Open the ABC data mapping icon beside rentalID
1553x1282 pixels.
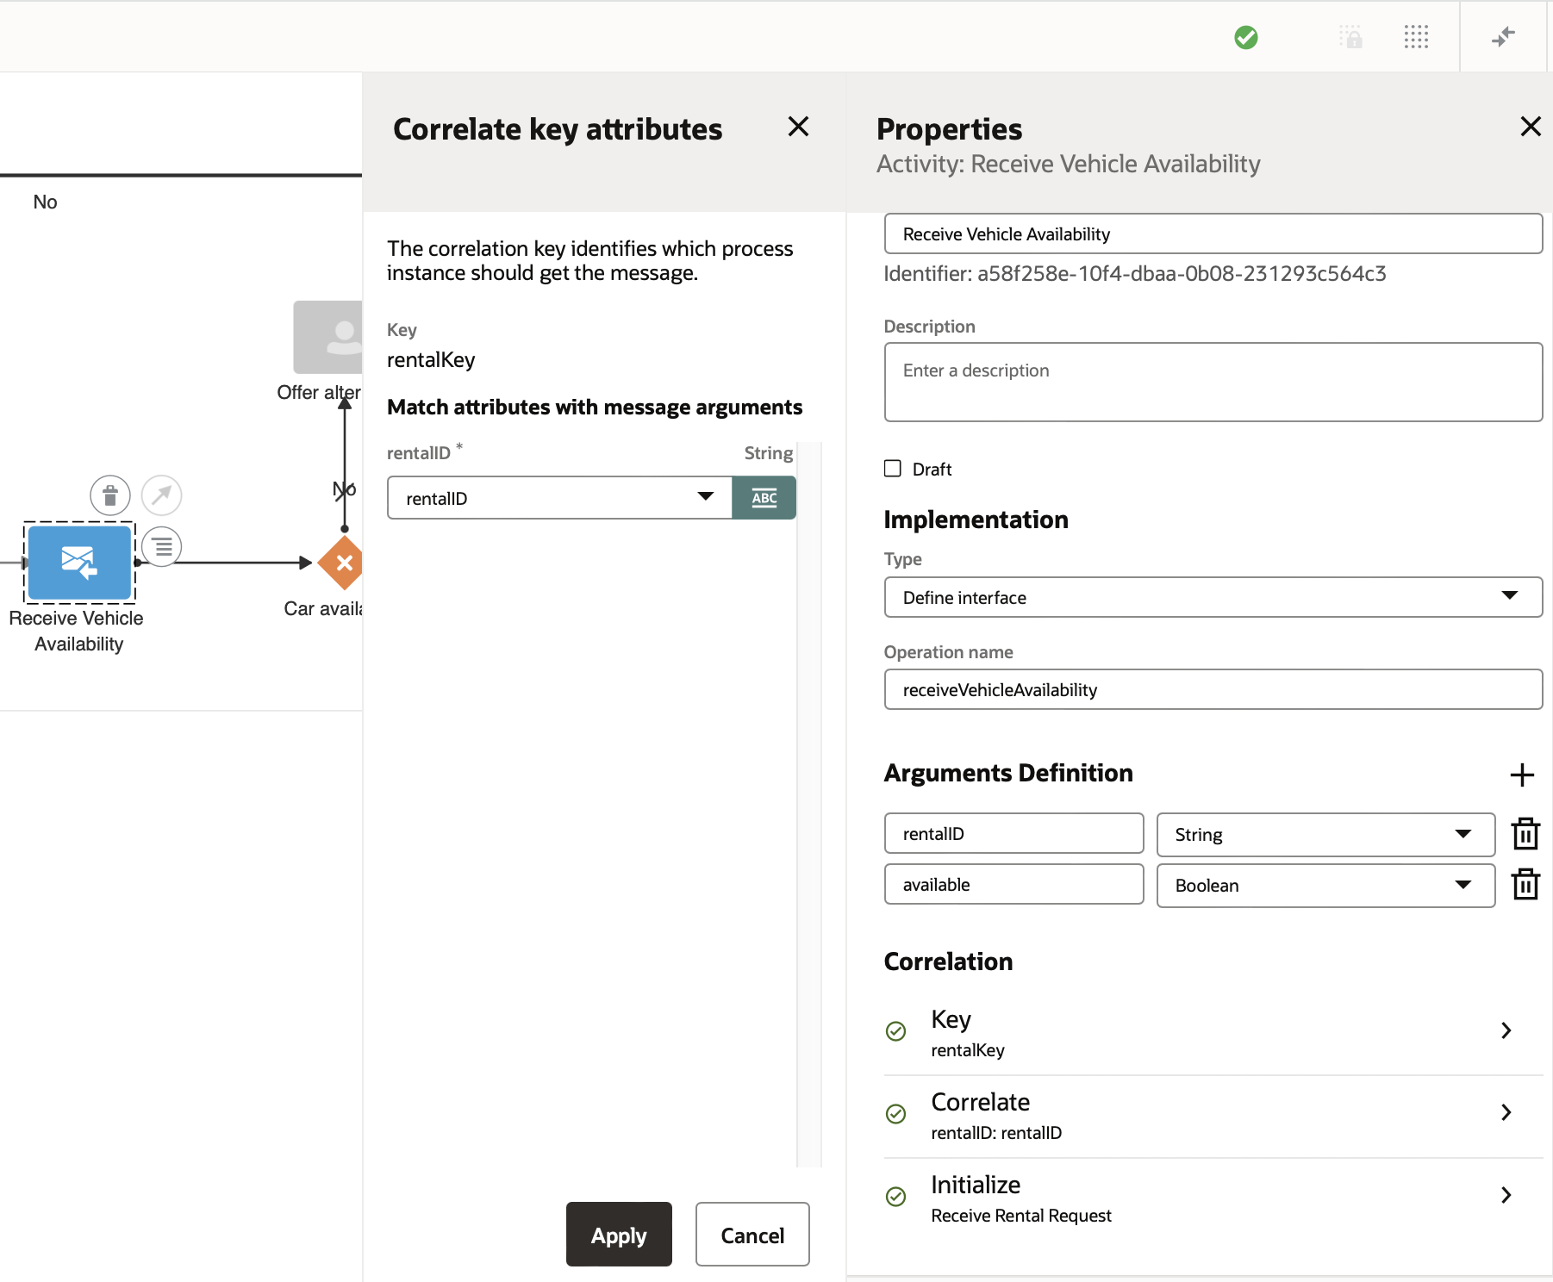764,497
